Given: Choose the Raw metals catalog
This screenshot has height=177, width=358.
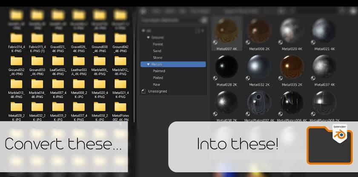Looking at the screenshot, I should coord(156,85).
